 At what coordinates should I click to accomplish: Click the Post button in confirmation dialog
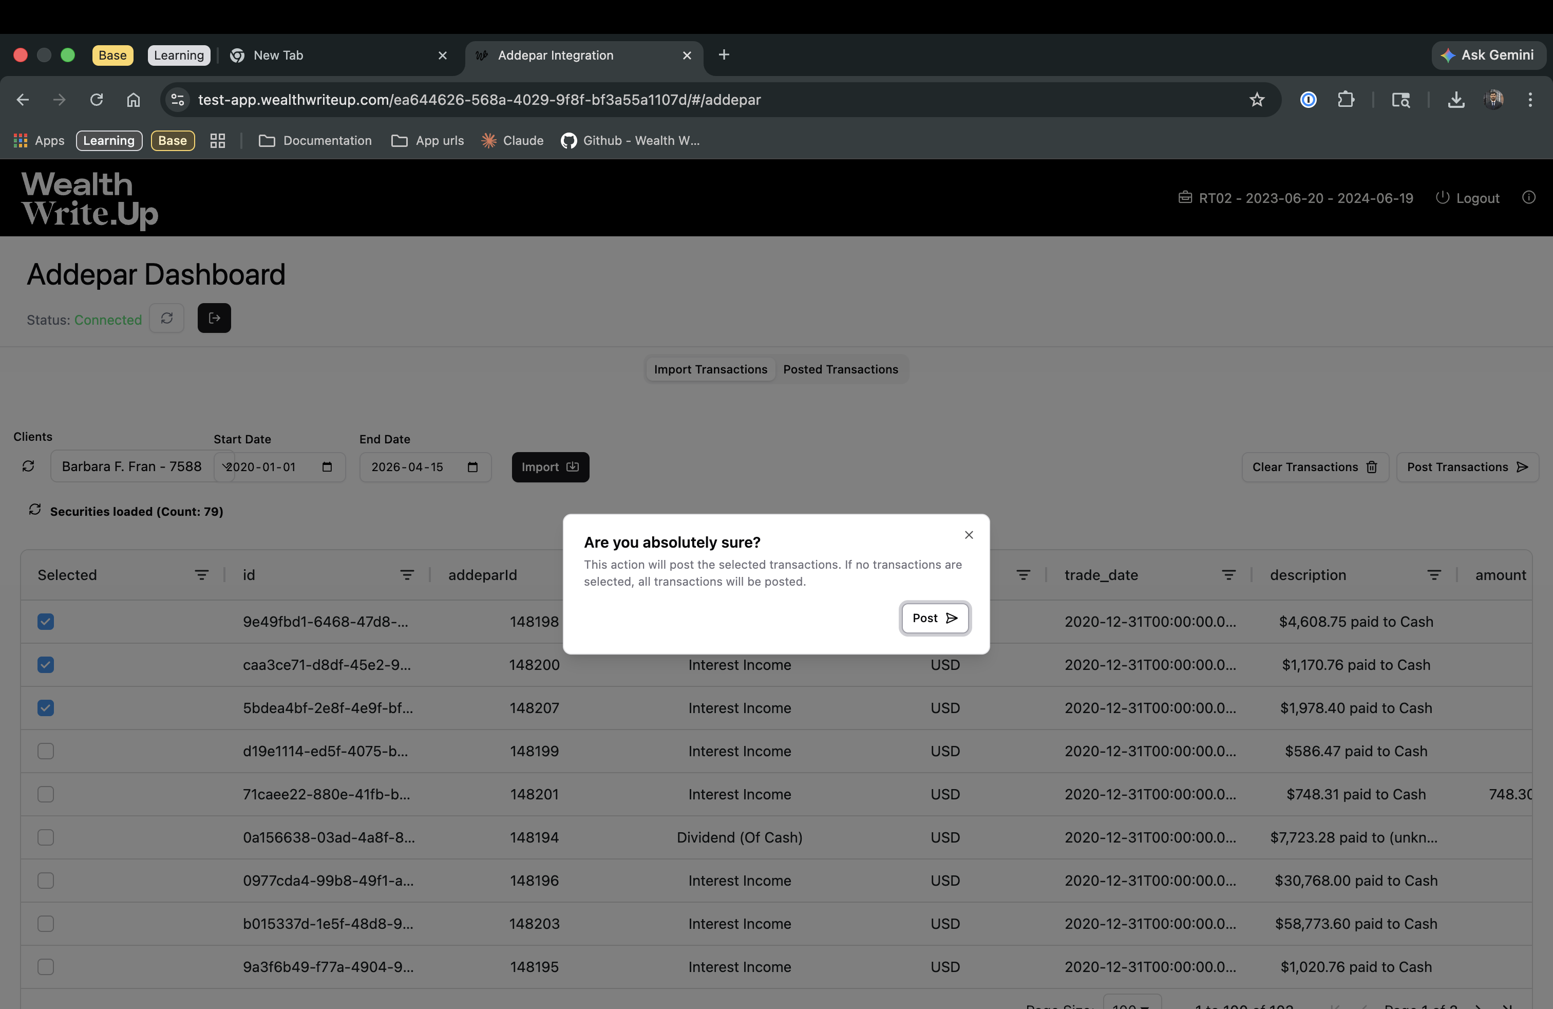(934, 618)
